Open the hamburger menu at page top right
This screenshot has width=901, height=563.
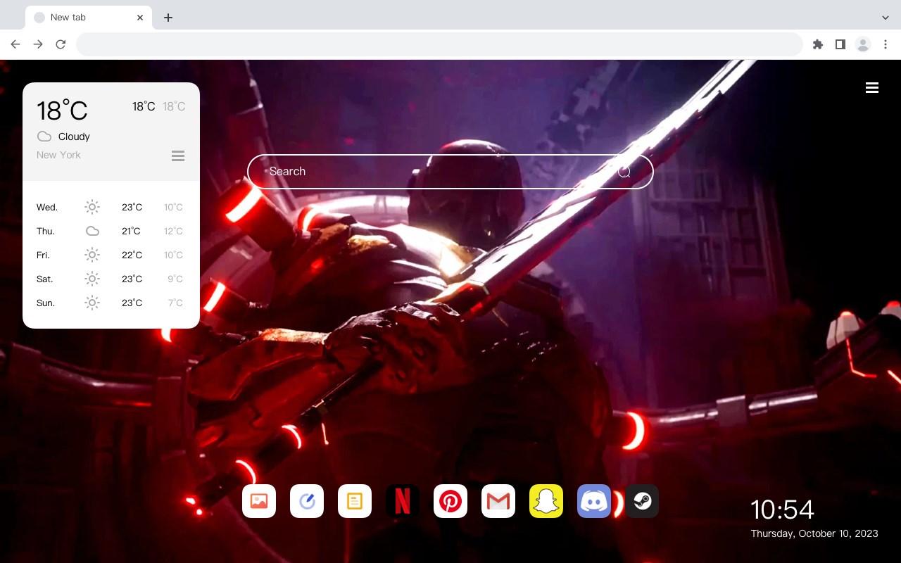pyautogui.click(x=872, y=87)
